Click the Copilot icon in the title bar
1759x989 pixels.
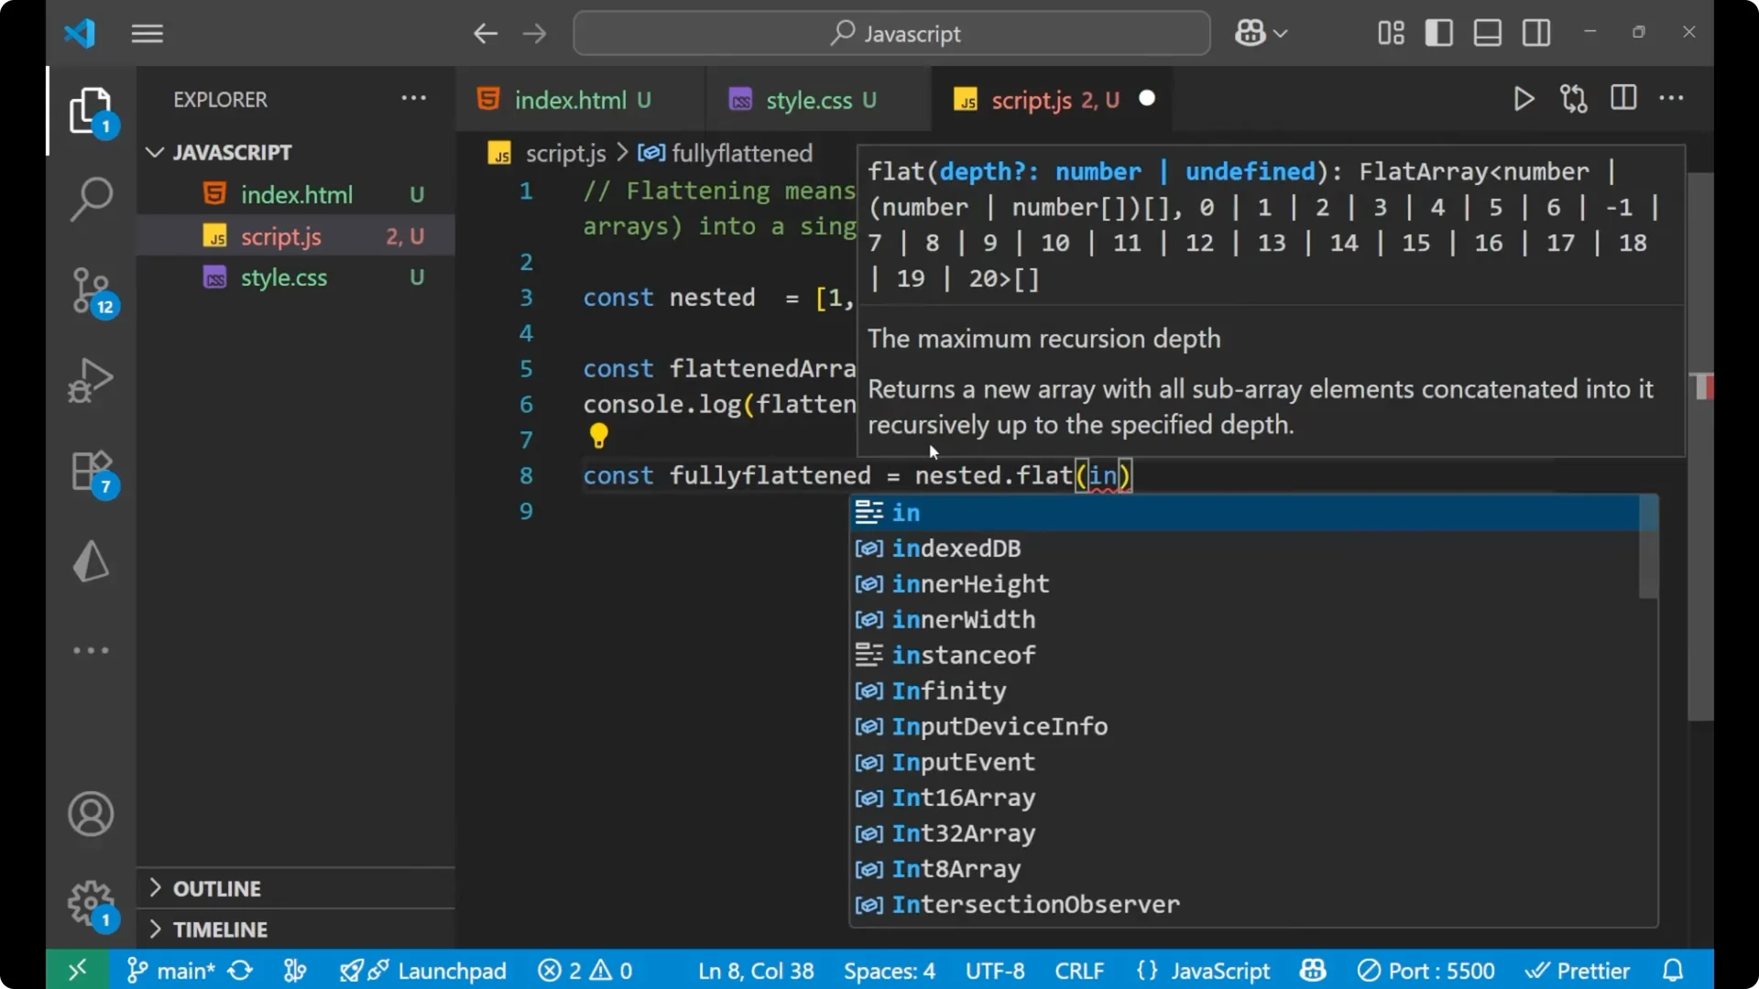(1251, 33)
